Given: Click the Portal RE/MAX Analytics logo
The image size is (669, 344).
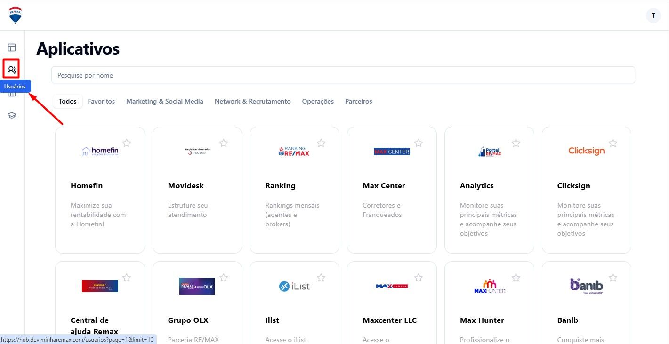Looking at the screenshot, I should (489, 152).
